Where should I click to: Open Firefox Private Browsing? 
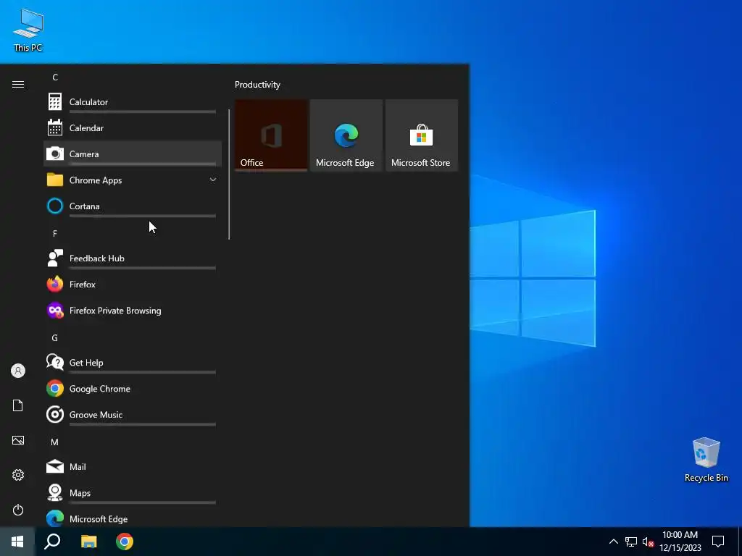[133, 311]
